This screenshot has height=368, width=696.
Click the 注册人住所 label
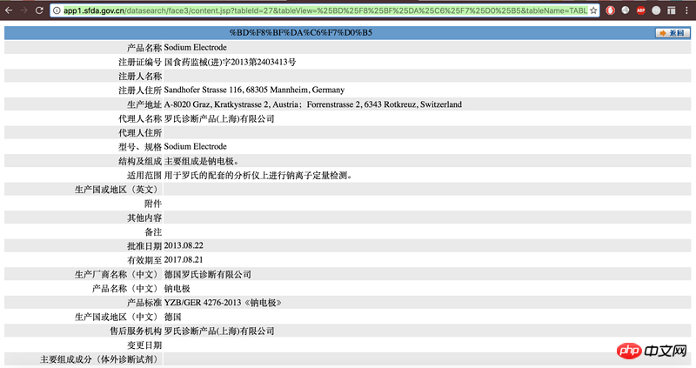click(140, 90)
